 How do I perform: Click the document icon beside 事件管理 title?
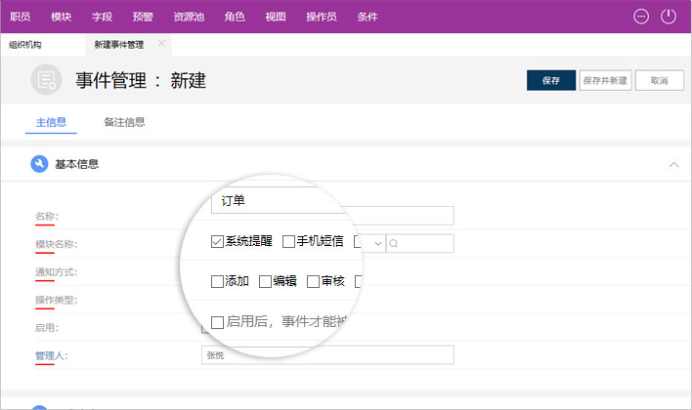[45, 80]
